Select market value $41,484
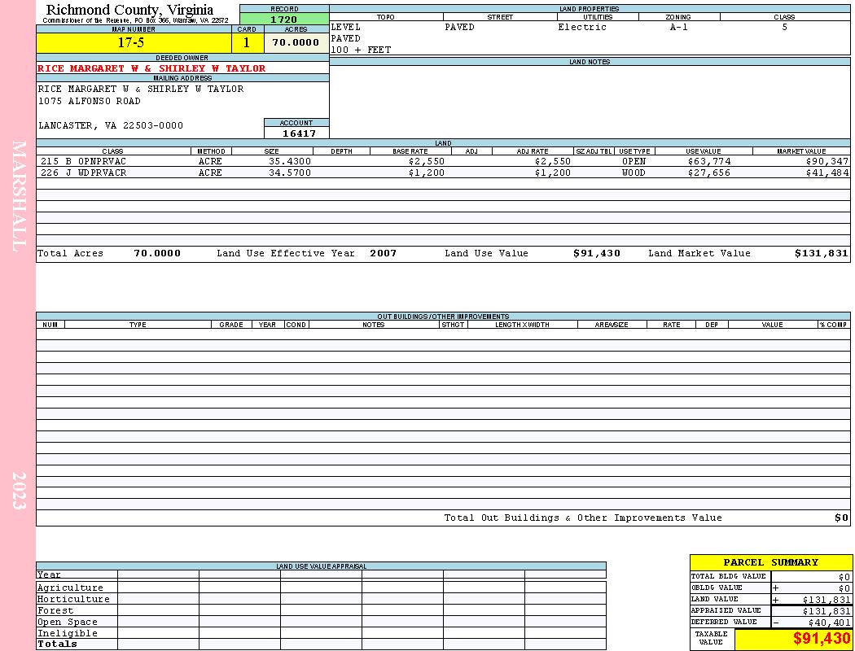 pyautogui.click(x=827, y=173)
